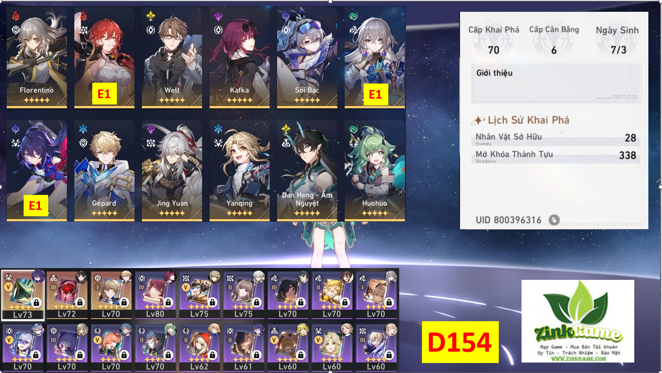Click the Nhân Vật Sở Hữu row
The width and height of the screenshot is (662, 373).
pos(557,139)
